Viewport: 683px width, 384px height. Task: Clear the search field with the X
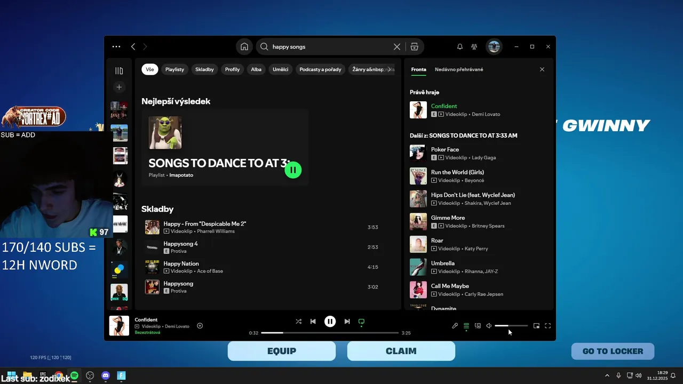397,47
